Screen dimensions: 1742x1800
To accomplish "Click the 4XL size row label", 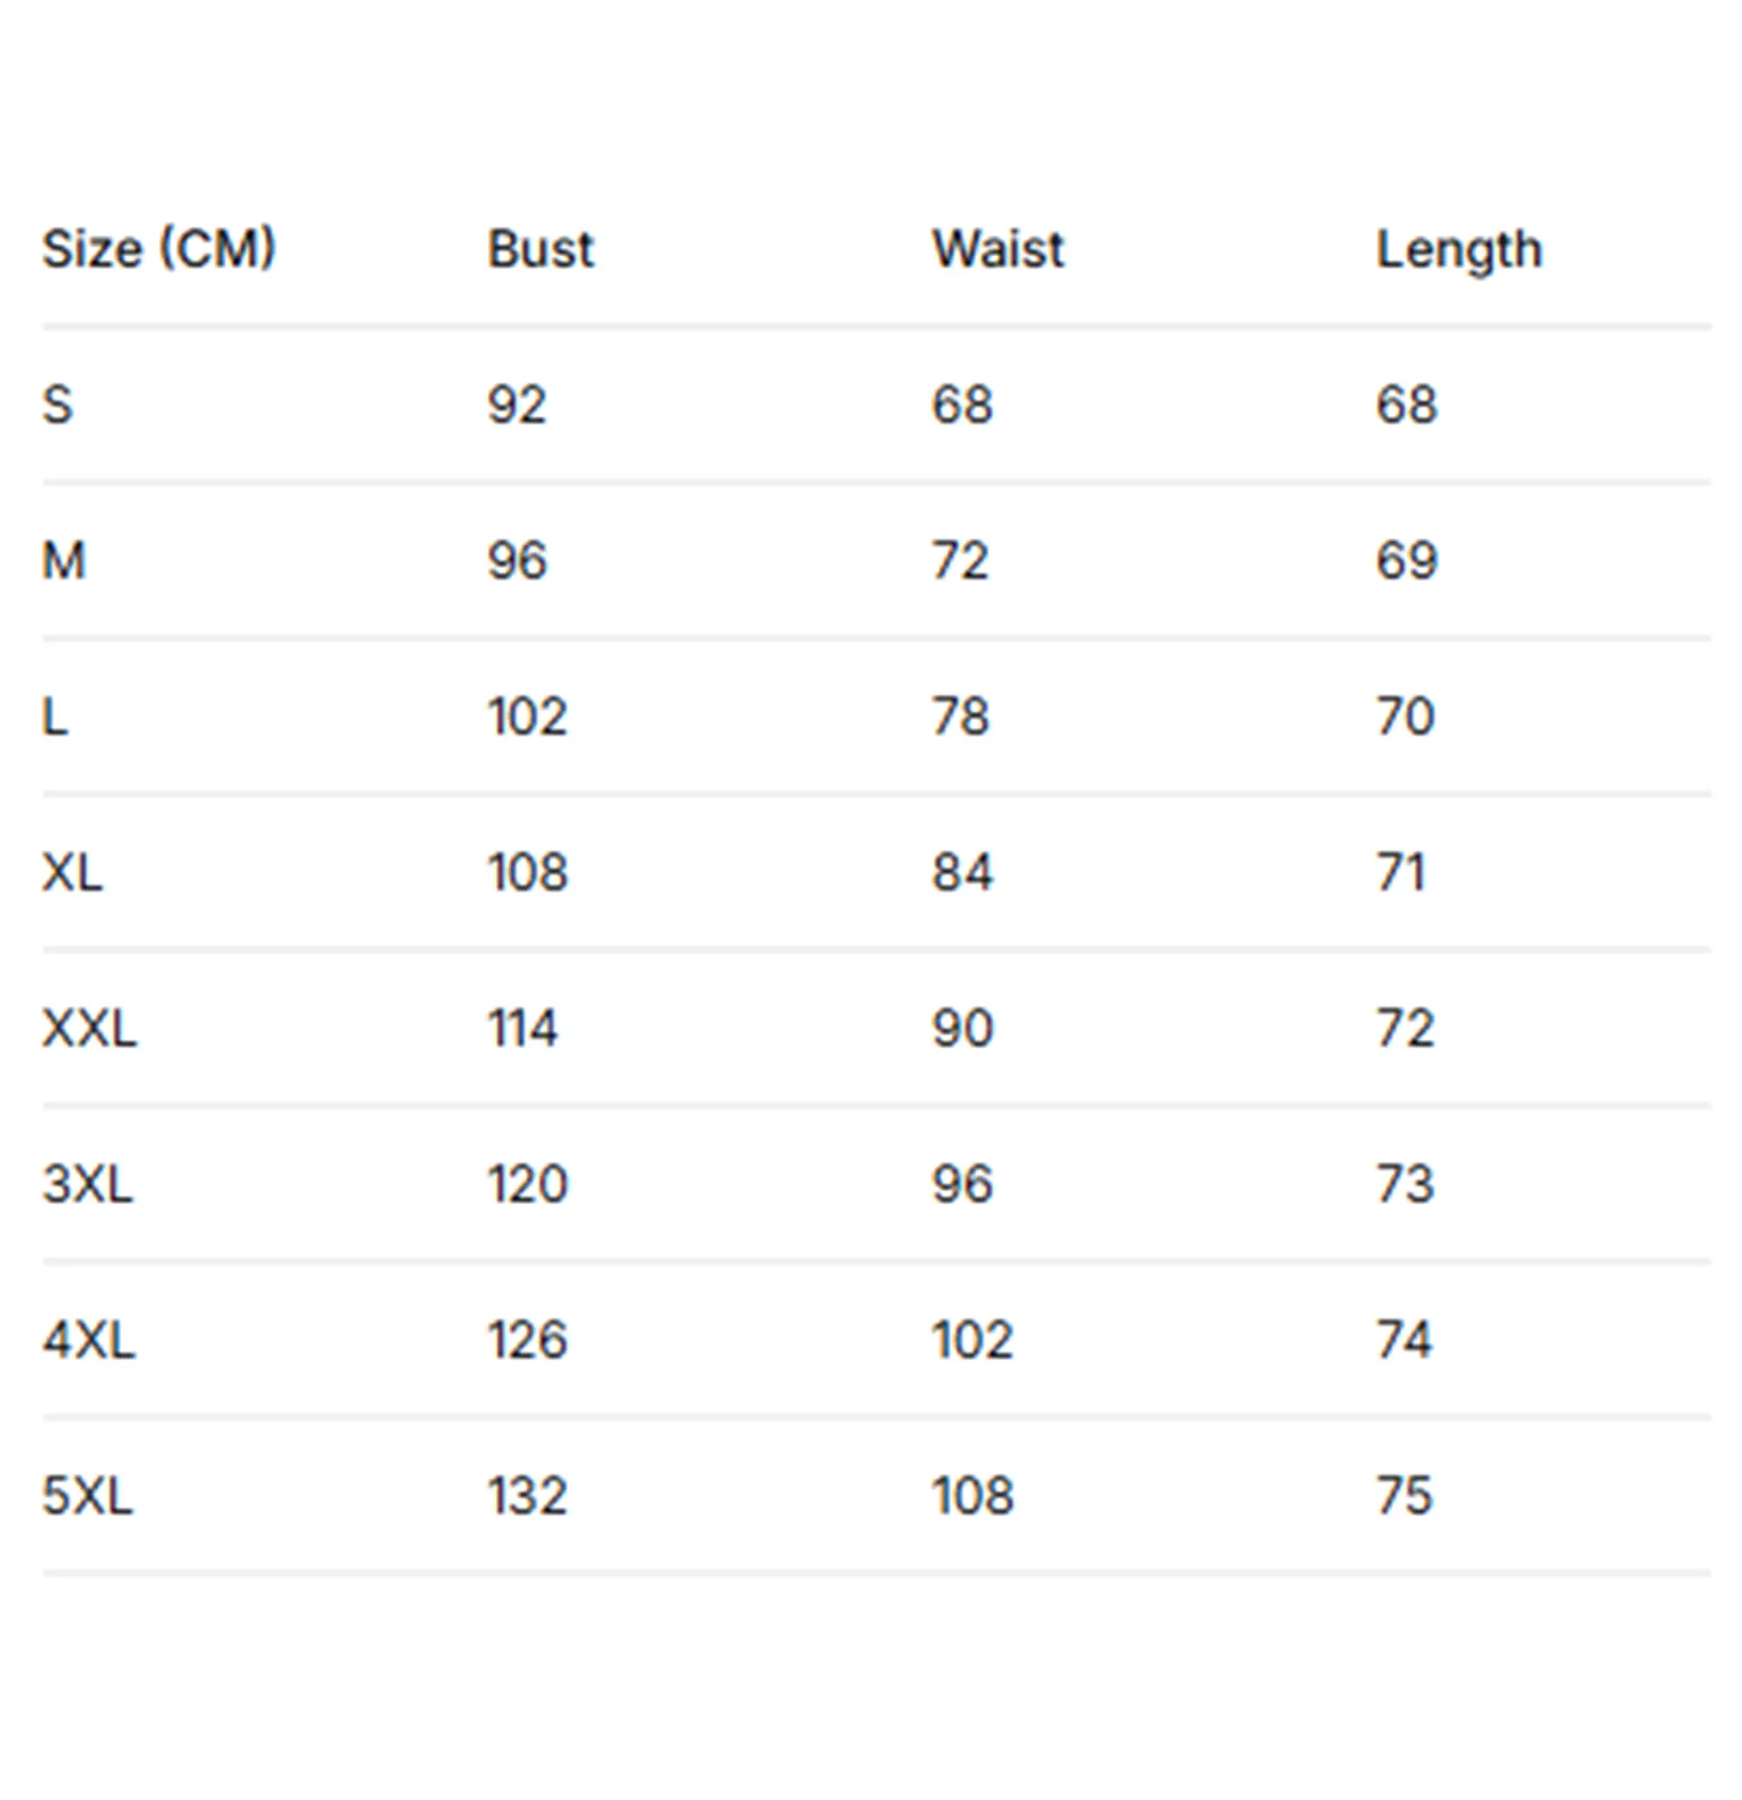I will 88,1340.
